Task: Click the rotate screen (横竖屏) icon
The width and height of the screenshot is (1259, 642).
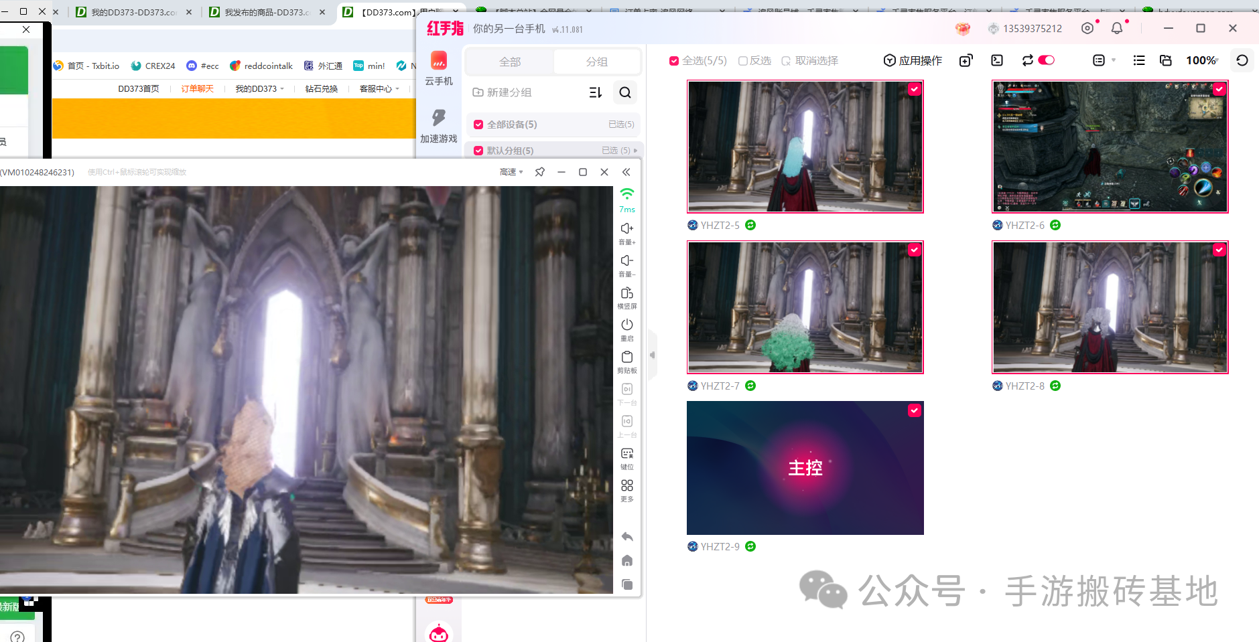Action: point(626,293)
